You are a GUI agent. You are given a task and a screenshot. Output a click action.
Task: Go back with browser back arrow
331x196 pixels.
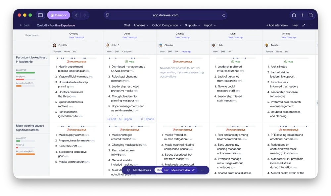tap(76, 15)
